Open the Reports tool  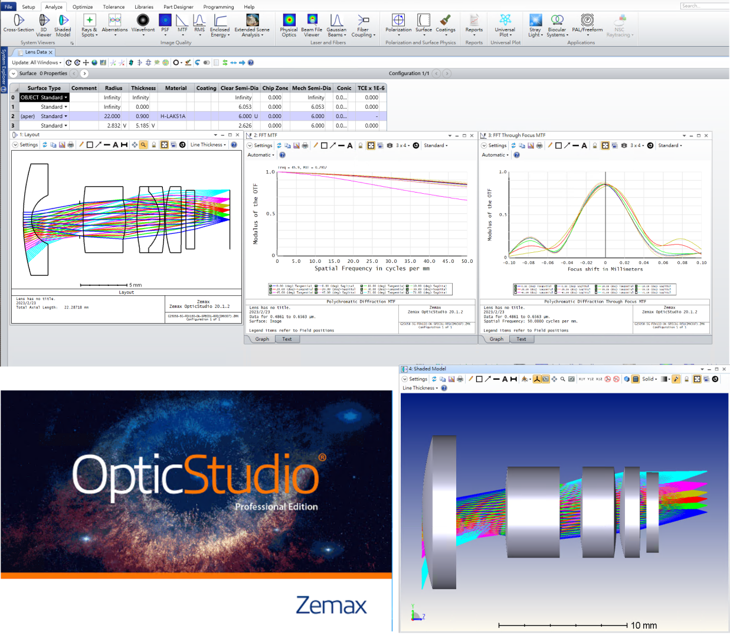click(474, 25)
